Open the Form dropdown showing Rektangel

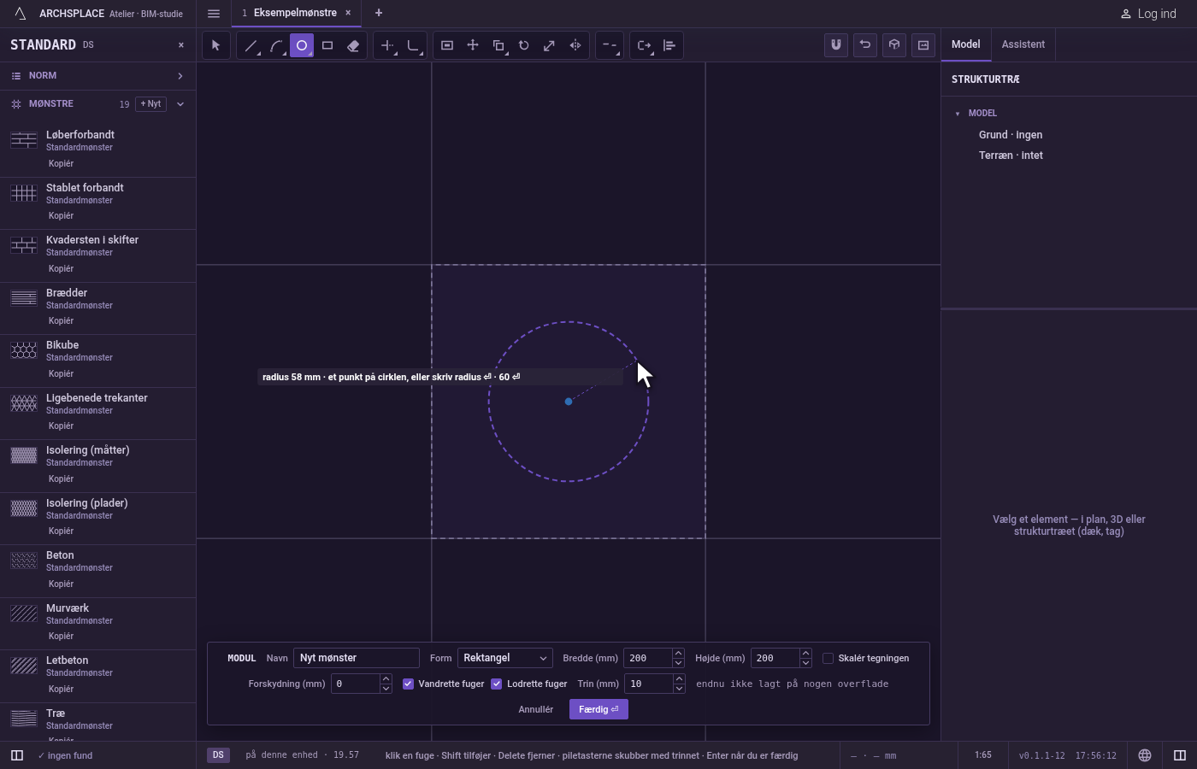(x=505, y=658)
